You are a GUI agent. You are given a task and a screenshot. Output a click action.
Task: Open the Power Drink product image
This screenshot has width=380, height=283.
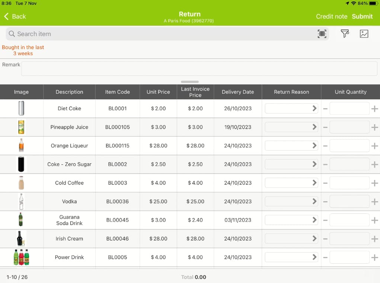pyautogui.click(x=21, y=257)
